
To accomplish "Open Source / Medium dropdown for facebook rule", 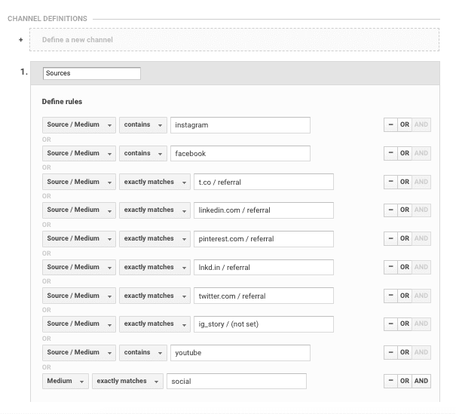I will [x=79, y=153].
